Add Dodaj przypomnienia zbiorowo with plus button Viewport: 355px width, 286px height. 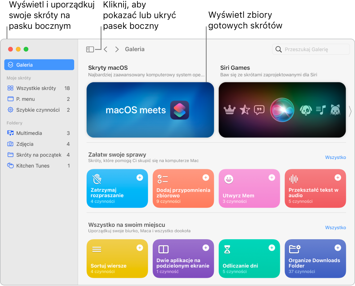[205, 178]
